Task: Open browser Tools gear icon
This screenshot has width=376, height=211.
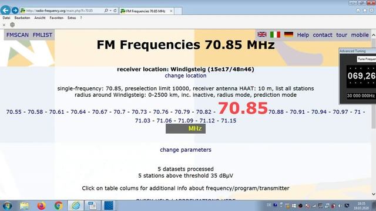Action: click(371, 11)
